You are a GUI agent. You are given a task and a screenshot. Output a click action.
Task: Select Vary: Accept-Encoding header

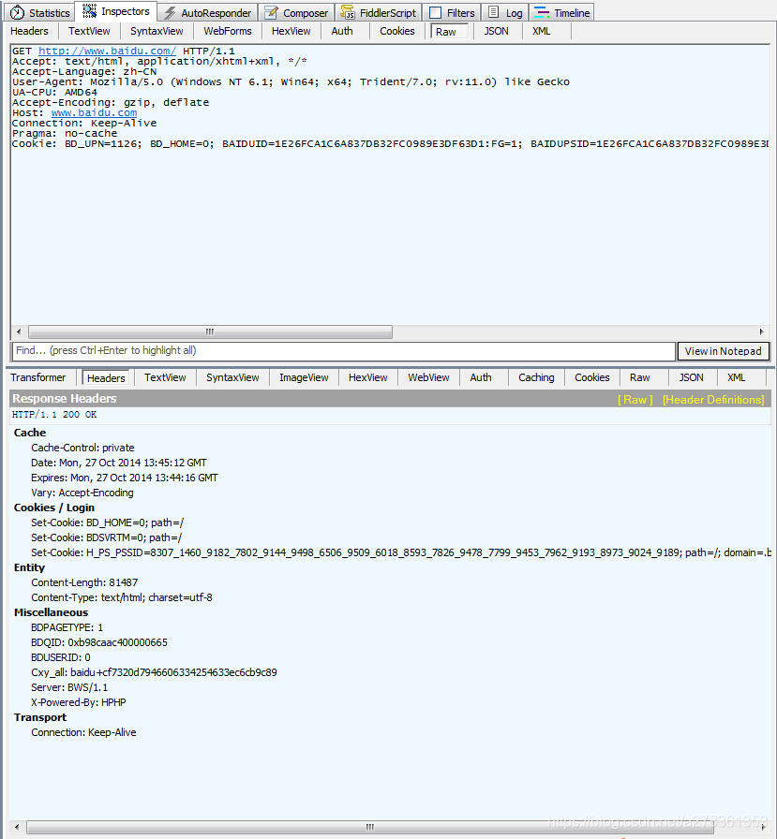click(82, 493)
